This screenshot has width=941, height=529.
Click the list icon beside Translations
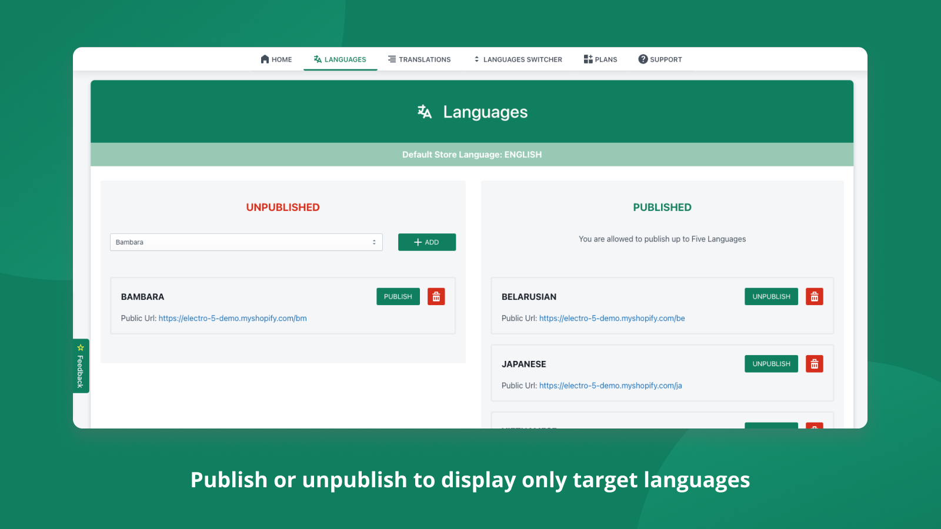coord(392,59)
